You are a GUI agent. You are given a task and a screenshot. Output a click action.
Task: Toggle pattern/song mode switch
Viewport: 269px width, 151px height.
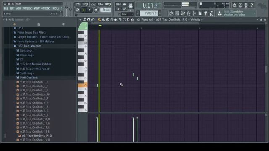click(77, 10)
